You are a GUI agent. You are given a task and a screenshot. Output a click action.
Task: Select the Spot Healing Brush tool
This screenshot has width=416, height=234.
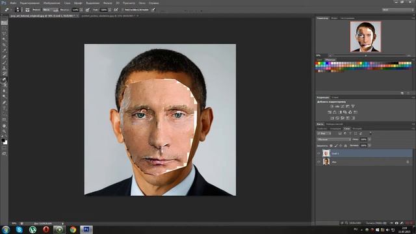pos(5,57)
